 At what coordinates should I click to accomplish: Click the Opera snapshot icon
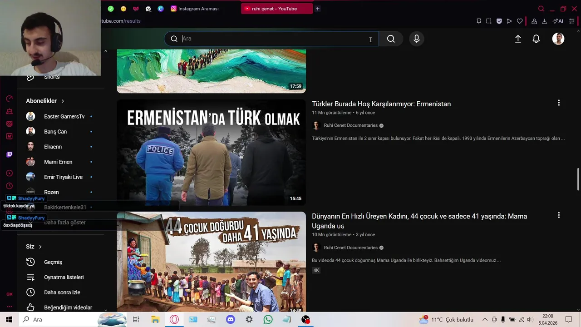[489, 21]
